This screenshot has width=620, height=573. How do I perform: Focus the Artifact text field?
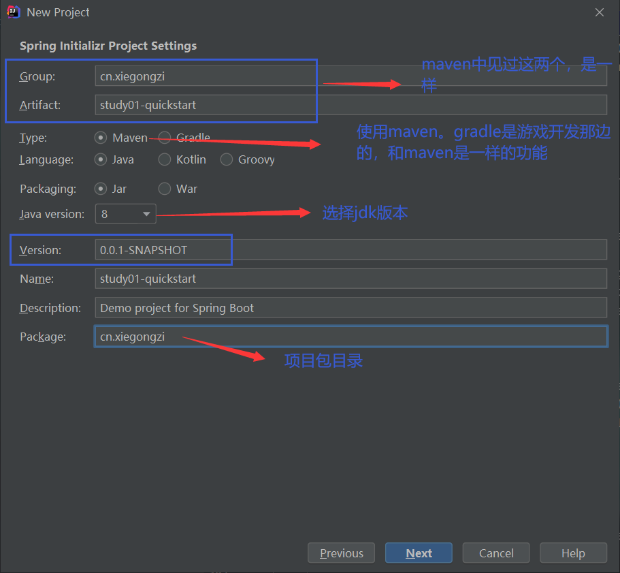[350, 105]
